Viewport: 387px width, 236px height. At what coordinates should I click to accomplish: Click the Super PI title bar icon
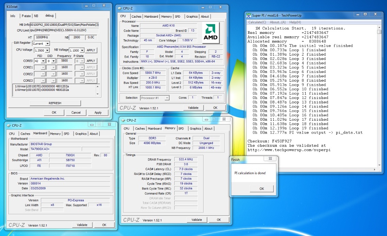pos(248,15)
